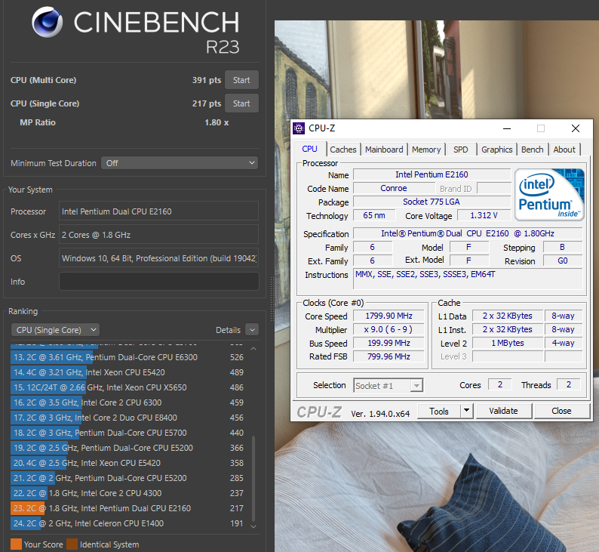The image size is (599, 552).
Task: Select ranking row 17 Core 2 Duo E8400
Action: (128, 418)
